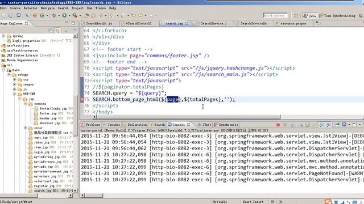Click the green Run button in the toolbar
Image resolution: width=364 pixels, height=204 pixels.
(64, 15)
